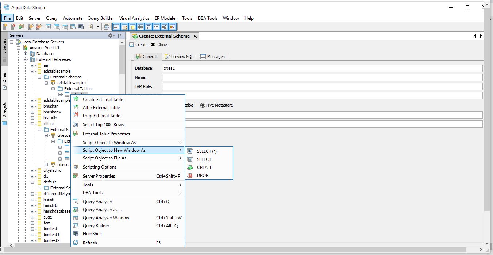The height and width of the screenshot is (255, 493).
Task: Click the Unregister Server icon with red minus
Action: point(13,27)
